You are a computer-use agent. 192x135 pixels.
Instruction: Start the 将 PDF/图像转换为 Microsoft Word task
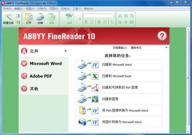click(x=118, y=110)
